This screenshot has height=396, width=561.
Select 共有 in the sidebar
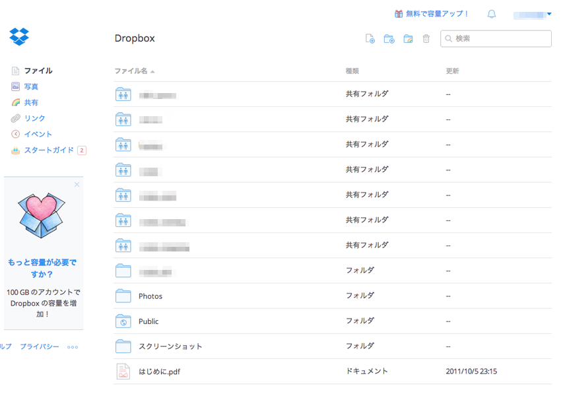[31, 102]
